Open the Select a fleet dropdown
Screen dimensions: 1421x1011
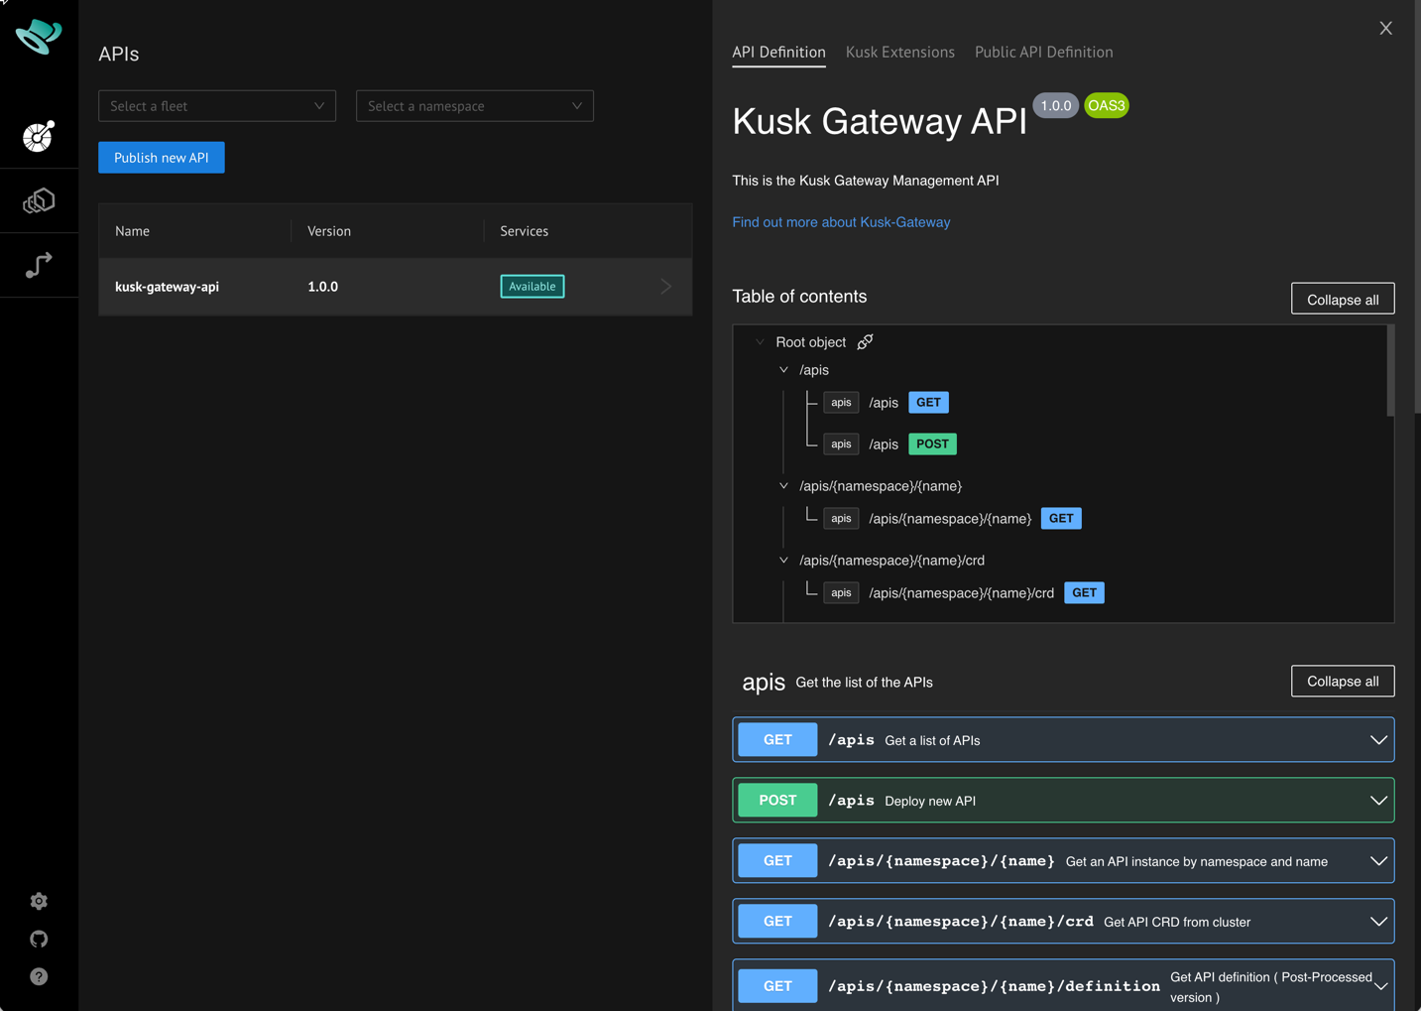(217, 106)
